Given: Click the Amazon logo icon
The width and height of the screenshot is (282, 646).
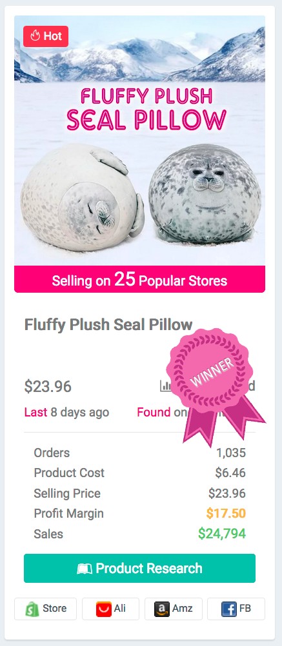Looking at the screenshot, I should pos(161,609).
